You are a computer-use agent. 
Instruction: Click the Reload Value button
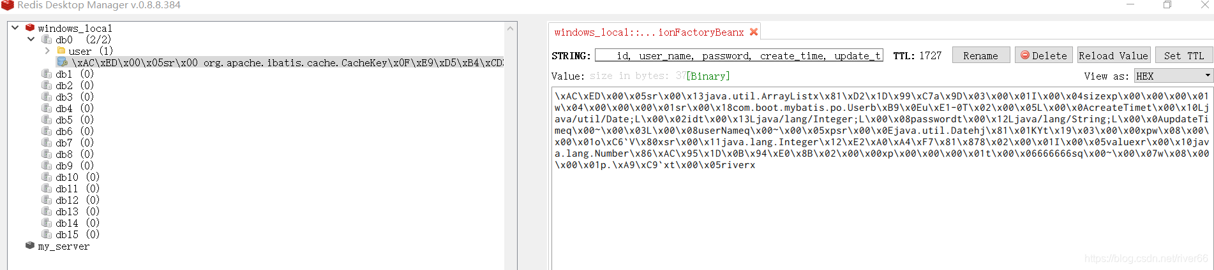1114,55
